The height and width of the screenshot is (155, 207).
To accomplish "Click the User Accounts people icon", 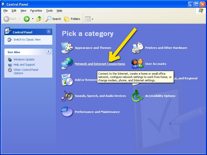I will click(138, 64).
